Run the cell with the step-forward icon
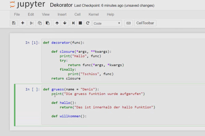This screenshot has width=205, height=136. 73,23
